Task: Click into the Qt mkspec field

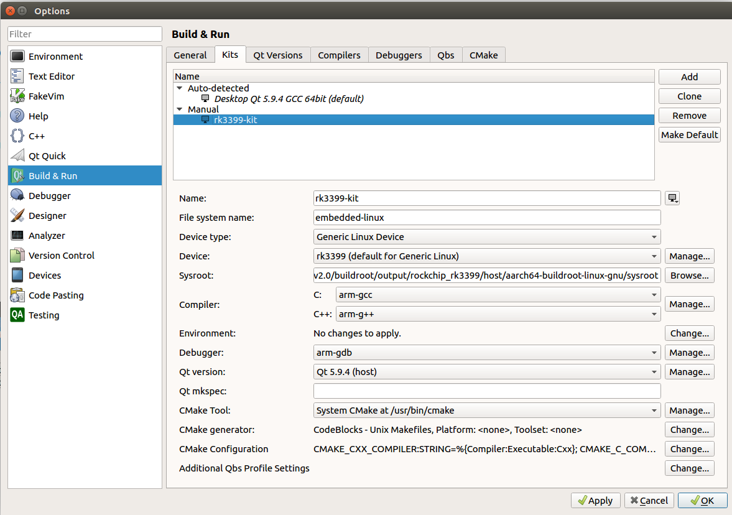Action: [x=487, y=391]
